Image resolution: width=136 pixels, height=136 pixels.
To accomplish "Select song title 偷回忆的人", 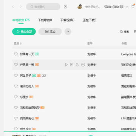I will pyautogui.click(x=27, y=86).
